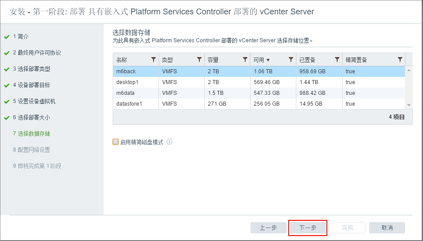
Task: Click the 4 项目 count label
Action: point(397,117)
